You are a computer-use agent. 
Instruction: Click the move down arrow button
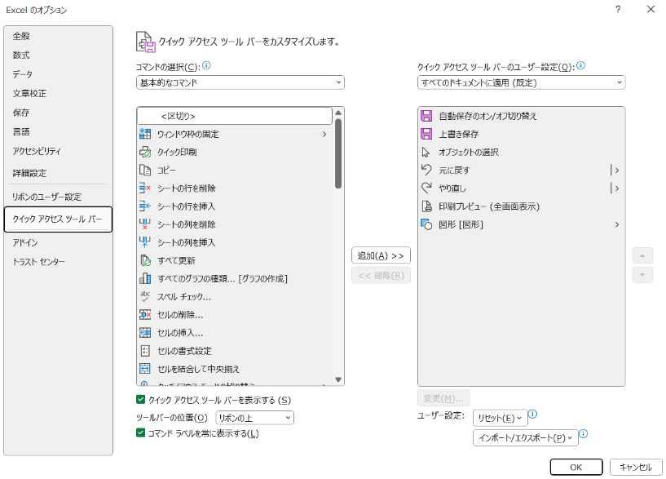[642, 275]
